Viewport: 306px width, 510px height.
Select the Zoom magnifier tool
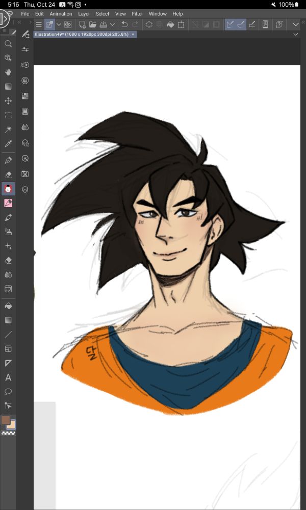click(8, 43)
